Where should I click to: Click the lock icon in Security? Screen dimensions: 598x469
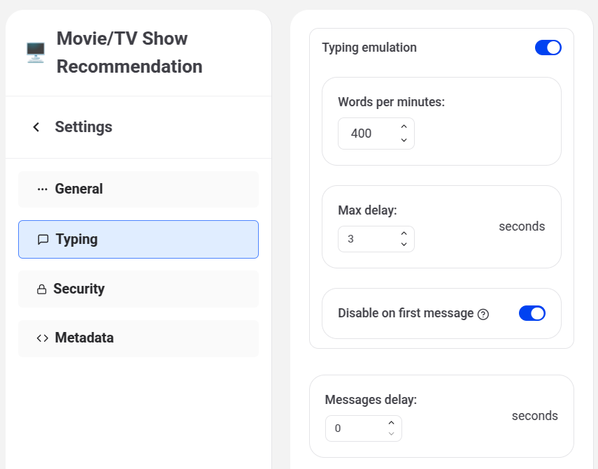point(42,289)
